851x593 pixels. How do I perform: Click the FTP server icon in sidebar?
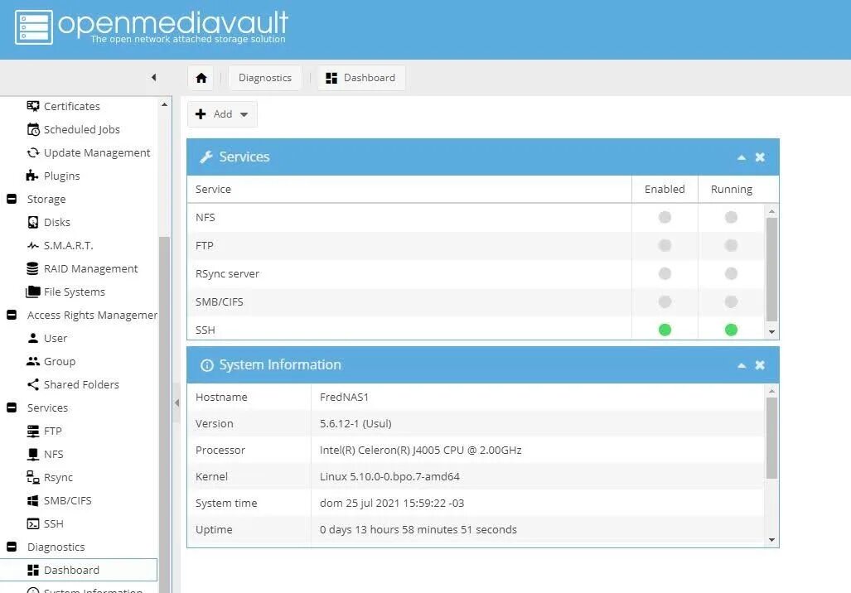click(33, 431)
